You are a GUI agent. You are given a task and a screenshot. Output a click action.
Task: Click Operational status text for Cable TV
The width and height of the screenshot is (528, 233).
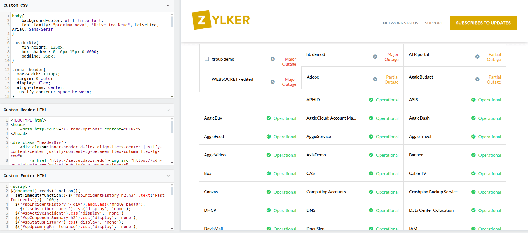(490, 174)
